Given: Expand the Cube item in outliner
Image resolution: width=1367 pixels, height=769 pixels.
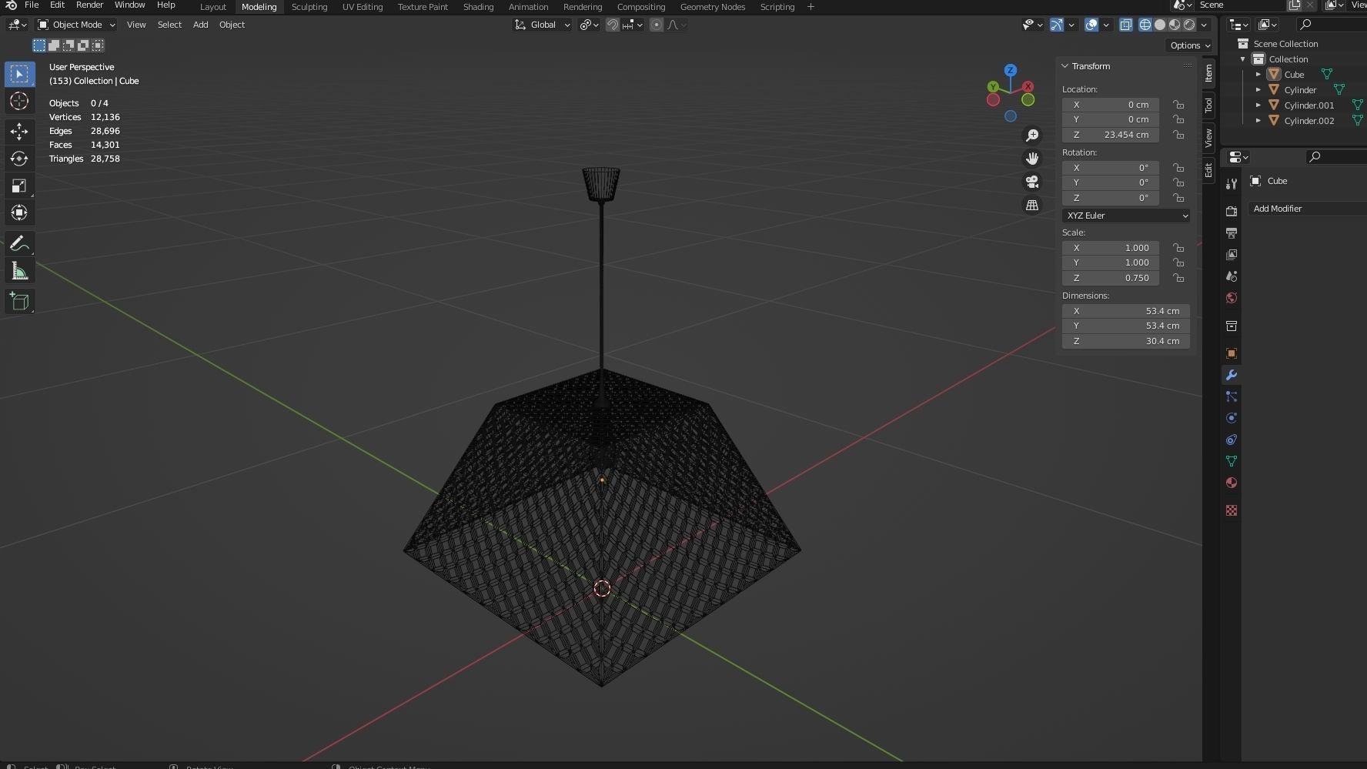Looking at the screenshot, I should pos(1258,75).
